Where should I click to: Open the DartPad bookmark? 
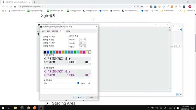click(x=104, y=11)
